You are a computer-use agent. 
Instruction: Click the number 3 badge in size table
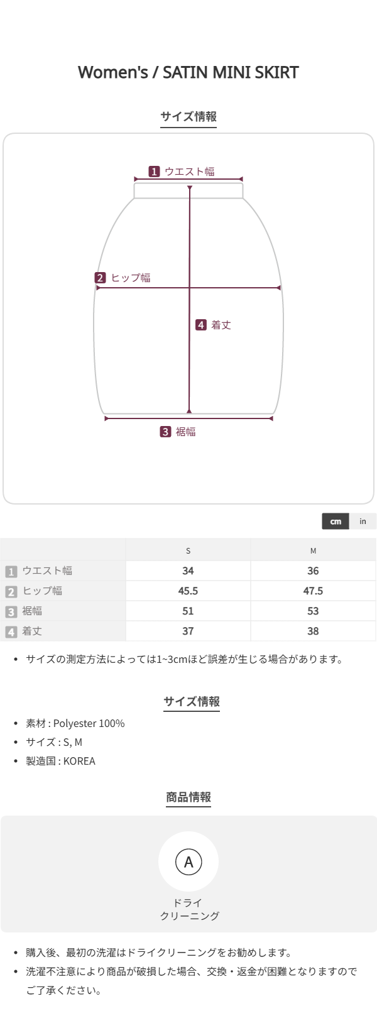11,611
